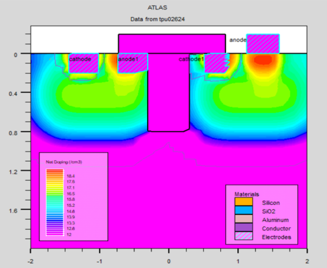Select the anode1 hatched electrode

(133, 63)
